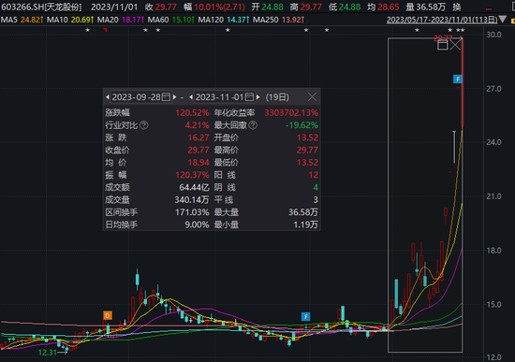
Task: Click the MA5 24.82 indicator label
Action: 22,20
